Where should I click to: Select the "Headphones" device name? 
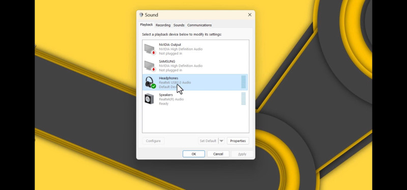[168, 78]
